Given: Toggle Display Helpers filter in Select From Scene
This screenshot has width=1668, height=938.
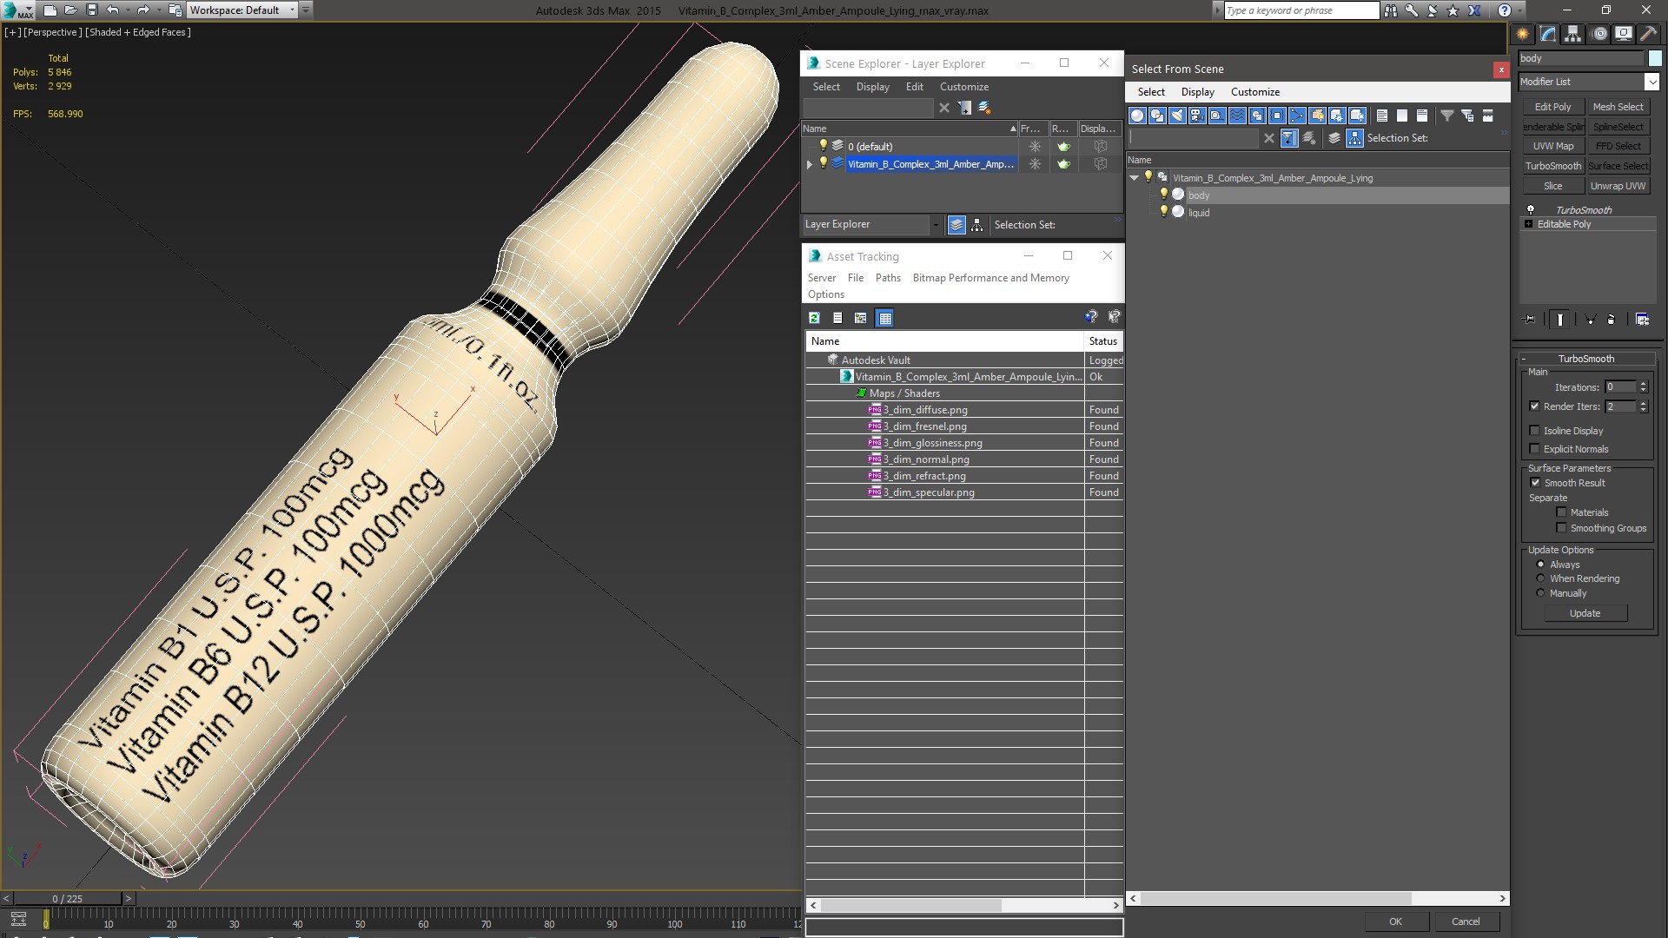Looking at the screenshot, I should [1217, 116].
